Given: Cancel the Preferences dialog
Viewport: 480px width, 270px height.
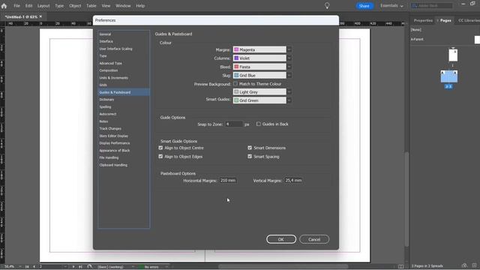Looking at the screenshot, I should click(314, 239).
